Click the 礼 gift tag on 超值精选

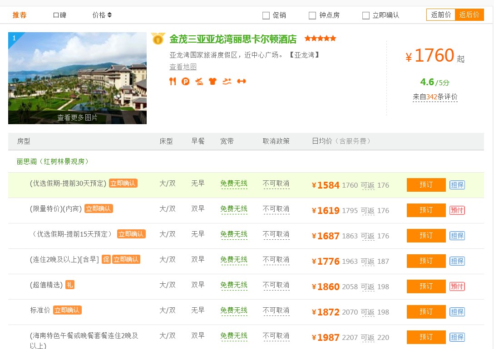coord(69,285)
